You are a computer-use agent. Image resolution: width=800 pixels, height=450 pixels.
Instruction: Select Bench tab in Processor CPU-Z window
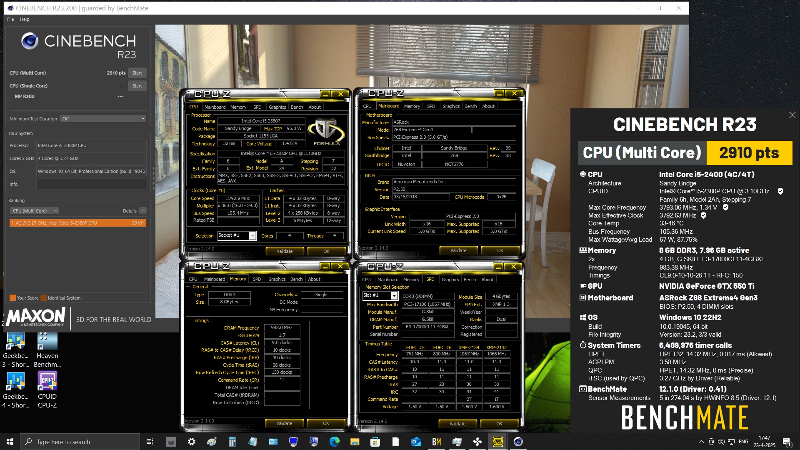click(297, 107)
